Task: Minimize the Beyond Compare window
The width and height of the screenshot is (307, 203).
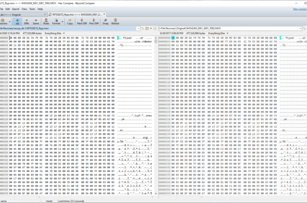Action: coord(296,3)
